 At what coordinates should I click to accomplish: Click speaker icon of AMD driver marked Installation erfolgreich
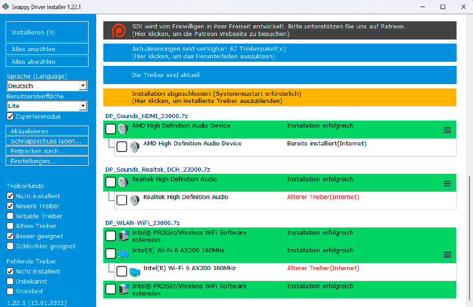click(123, 129)
